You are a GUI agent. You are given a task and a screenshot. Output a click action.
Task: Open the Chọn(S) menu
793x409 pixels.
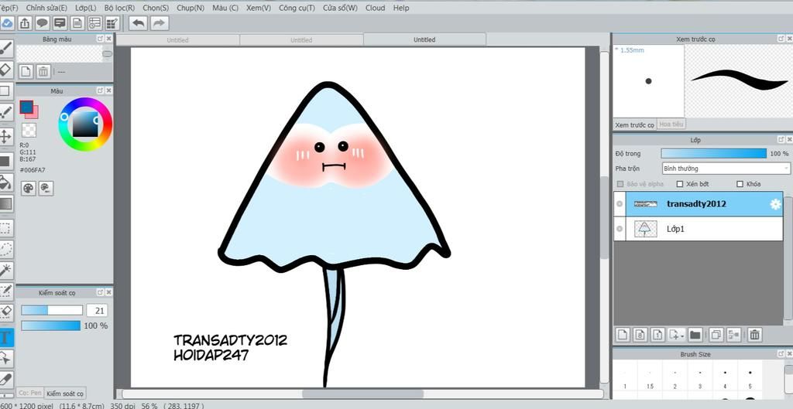156,8
